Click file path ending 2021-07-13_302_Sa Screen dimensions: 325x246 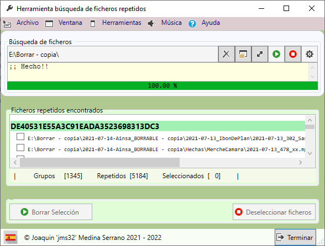[166, 138]
